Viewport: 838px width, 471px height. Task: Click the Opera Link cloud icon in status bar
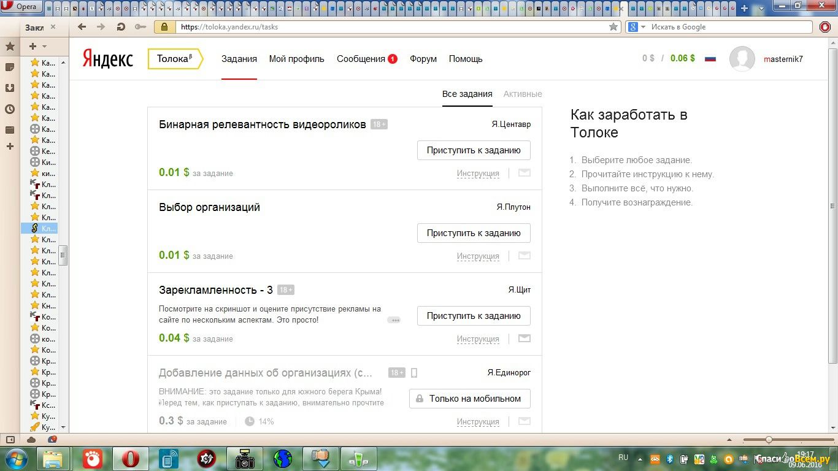click(x=31, y=440)
